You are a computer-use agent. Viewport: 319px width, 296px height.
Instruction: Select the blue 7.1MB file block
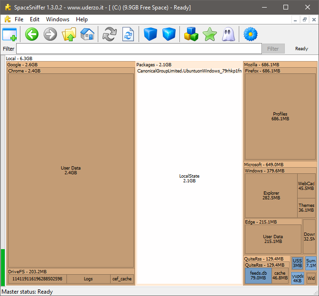click(310, 263)
